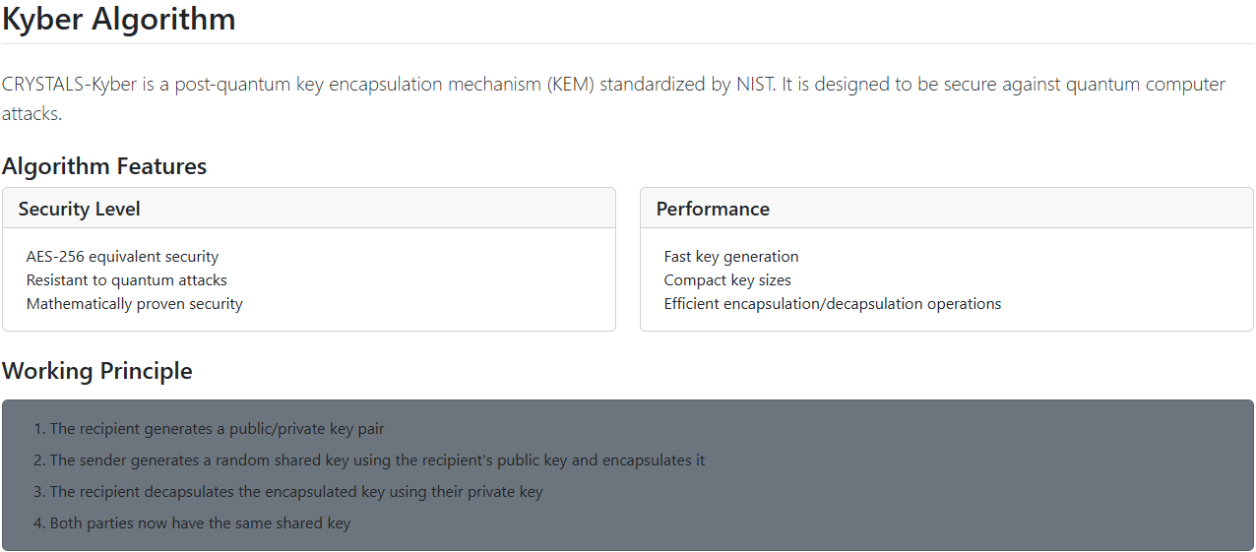
Task: Click the word 'attacks.' ending the intro paragraph
Action: (31, 114)
